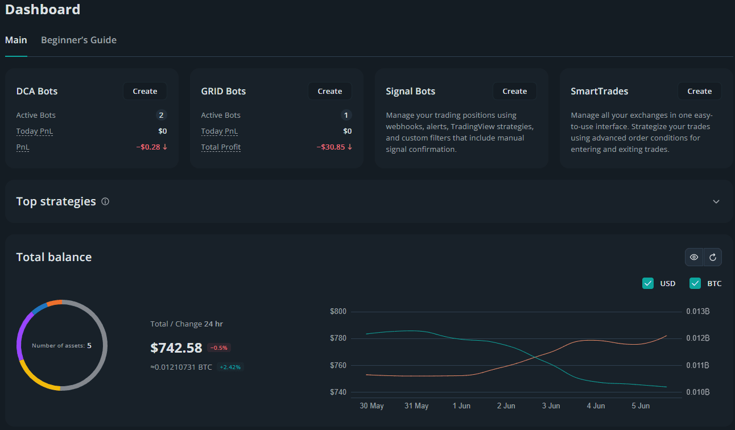Create a new Signal bot
This screenshot has width=735, height=430.
[x=515, y=91]
